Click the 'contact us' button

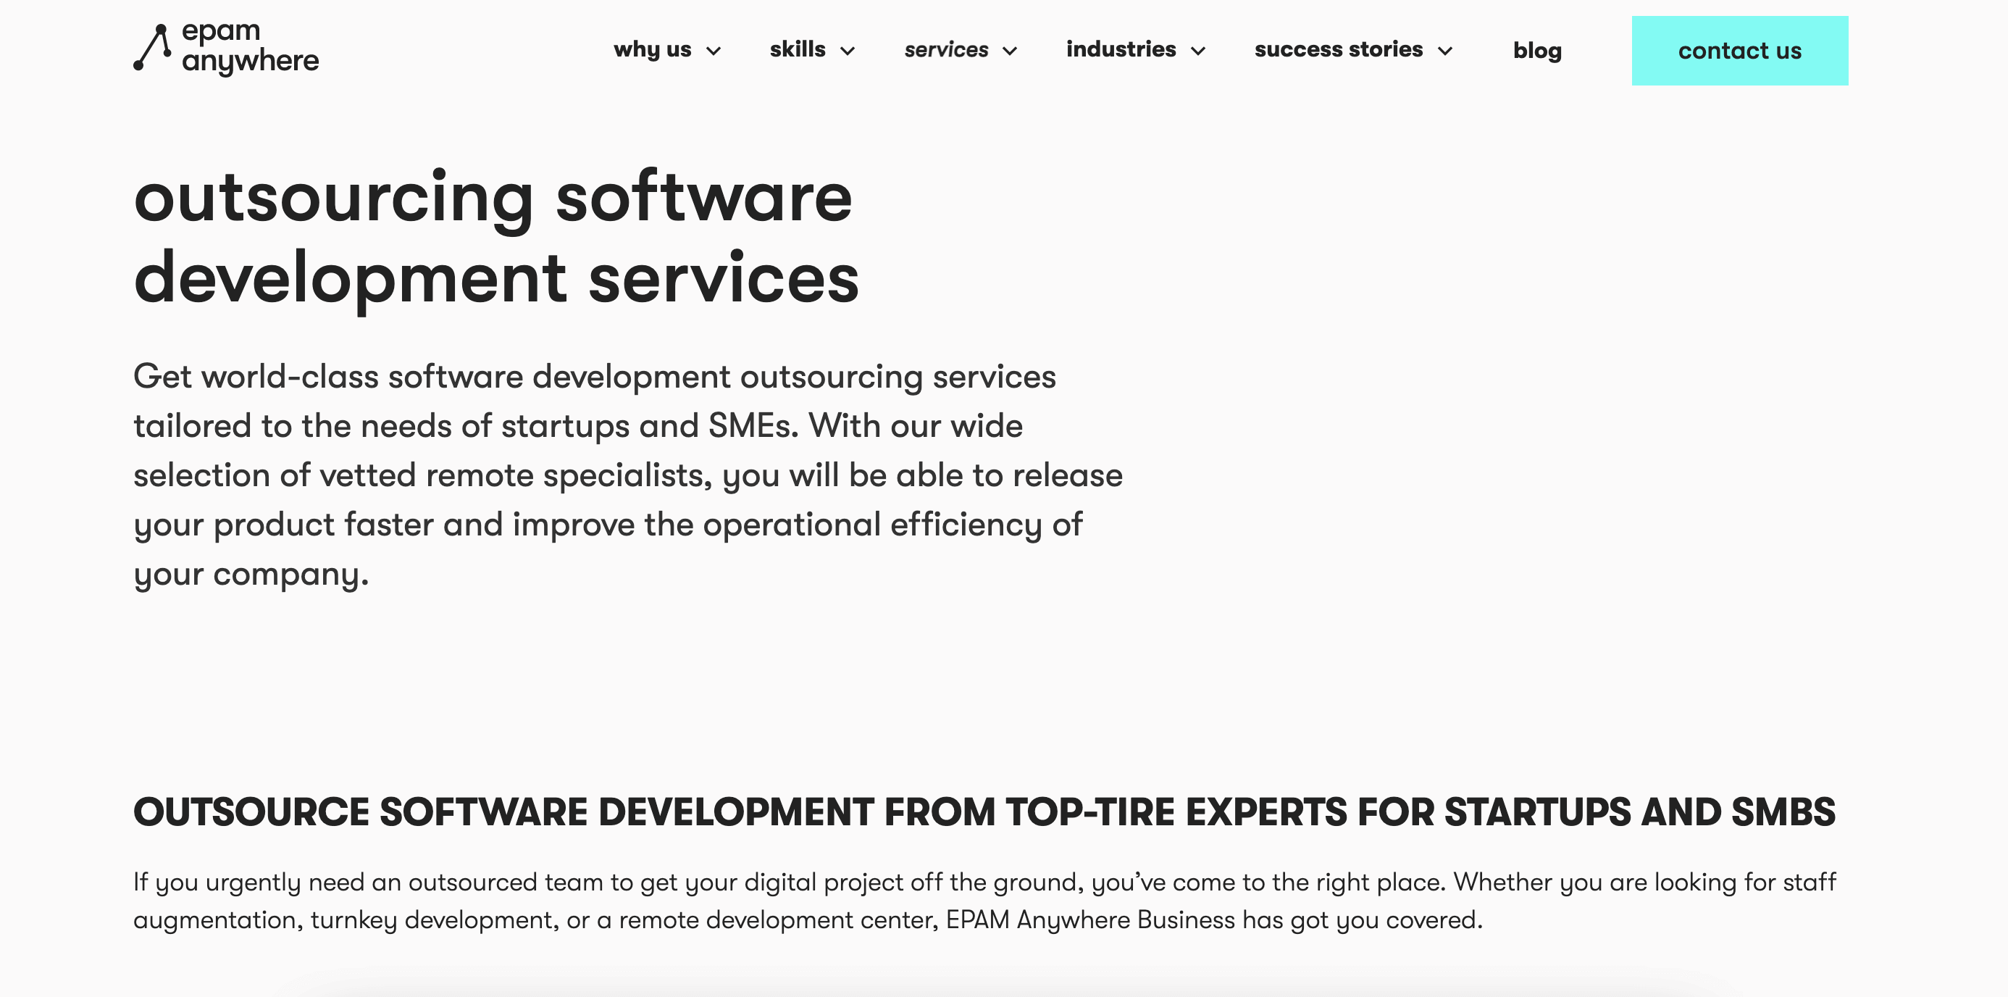(1740, 51)
